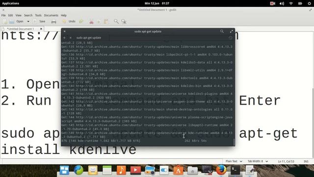Viewport: 314px width, 177px height.
Task: Open the Tools menu
Action: click(38, 15)
